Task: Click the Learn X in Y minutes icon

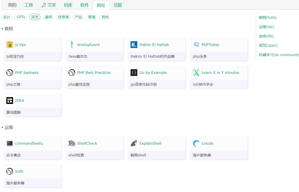Action: pyautogui.click(x=196, y=73)
